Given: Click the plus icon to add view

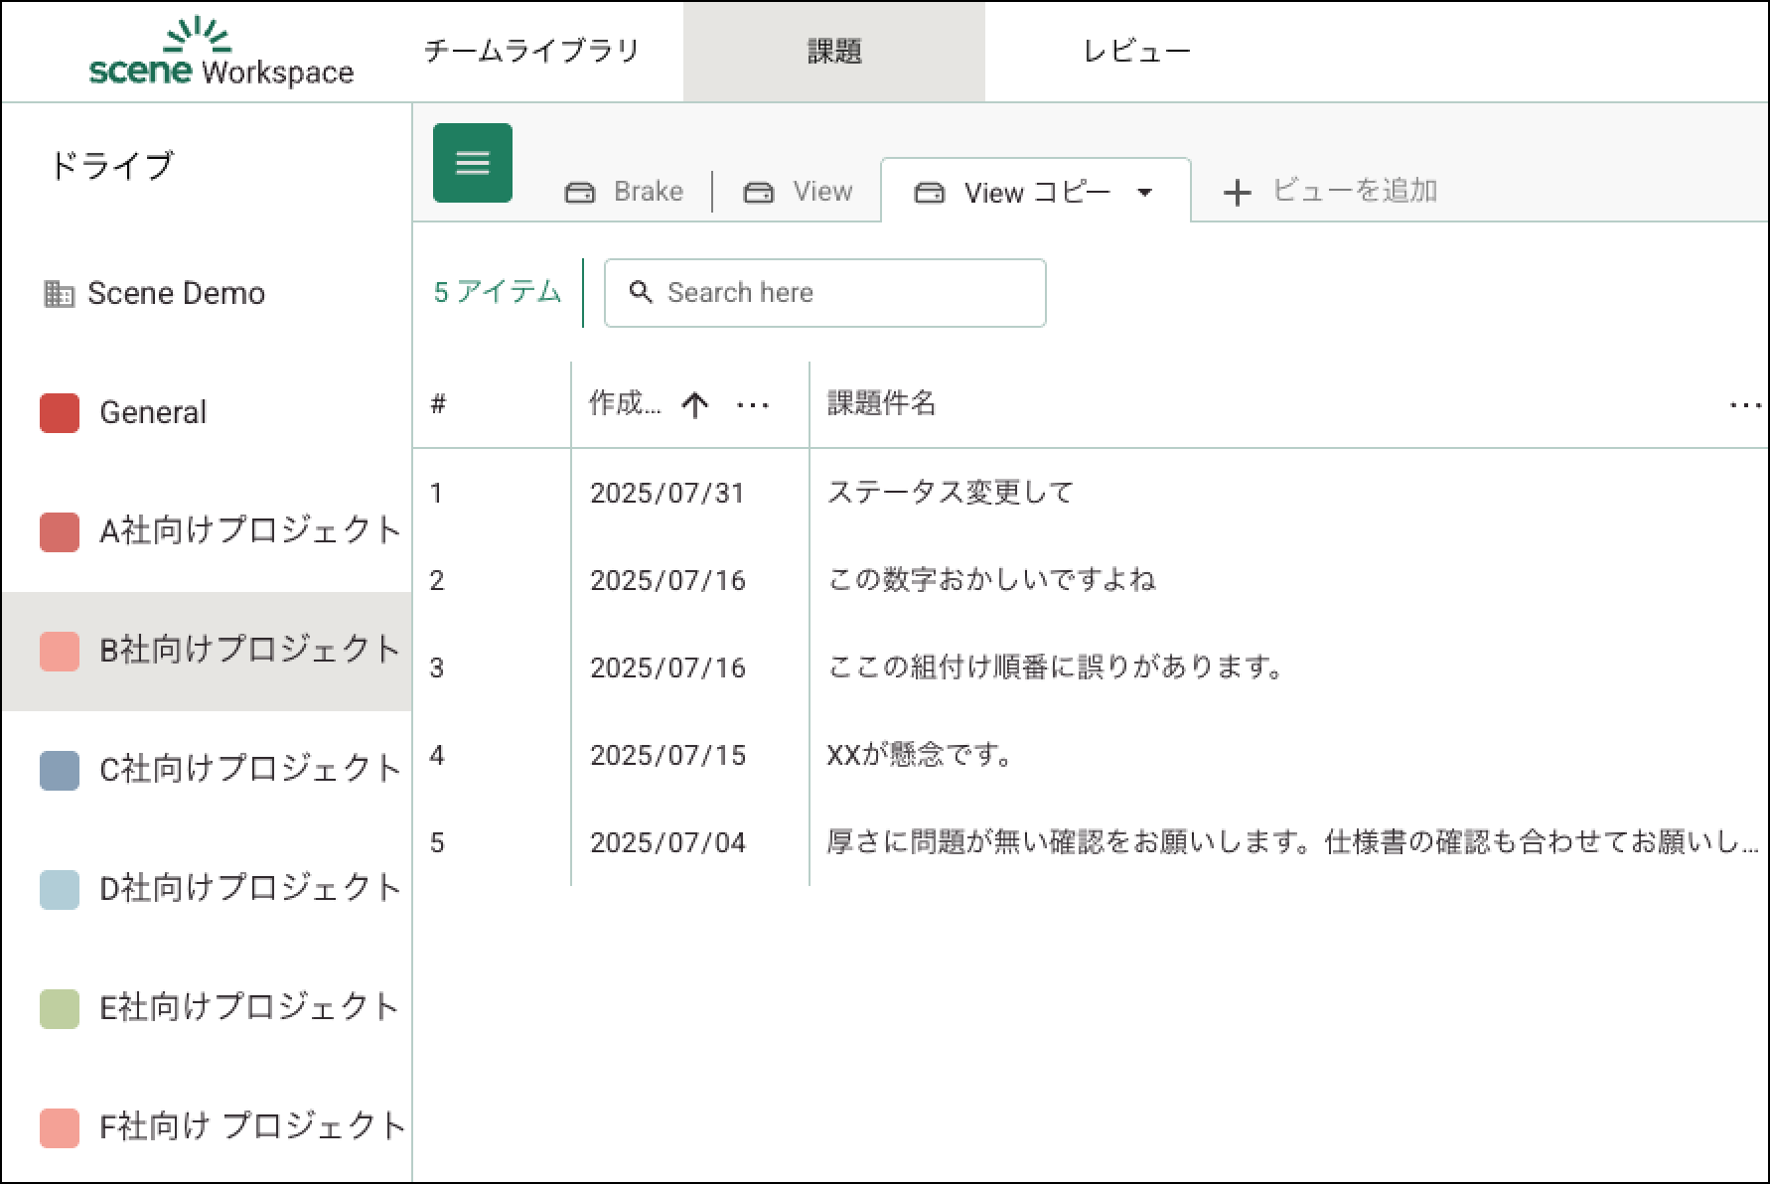Looking at the screenshot, I should (x=1237, y=192).
